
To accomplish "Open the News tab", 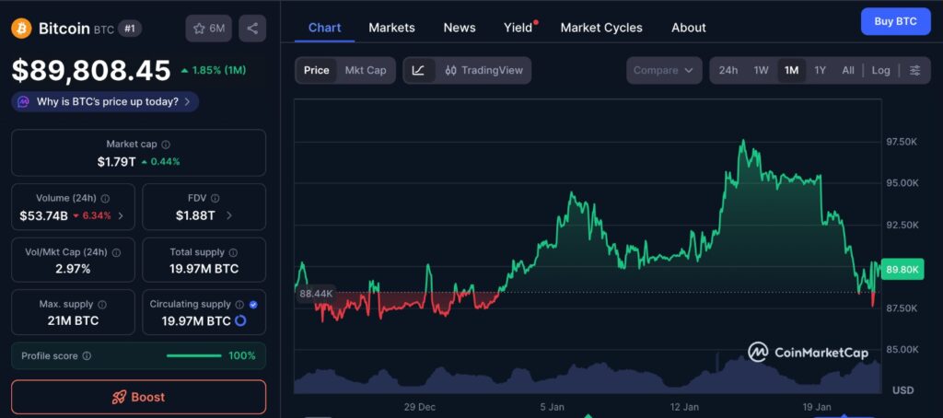I will [x=460, y=28].
